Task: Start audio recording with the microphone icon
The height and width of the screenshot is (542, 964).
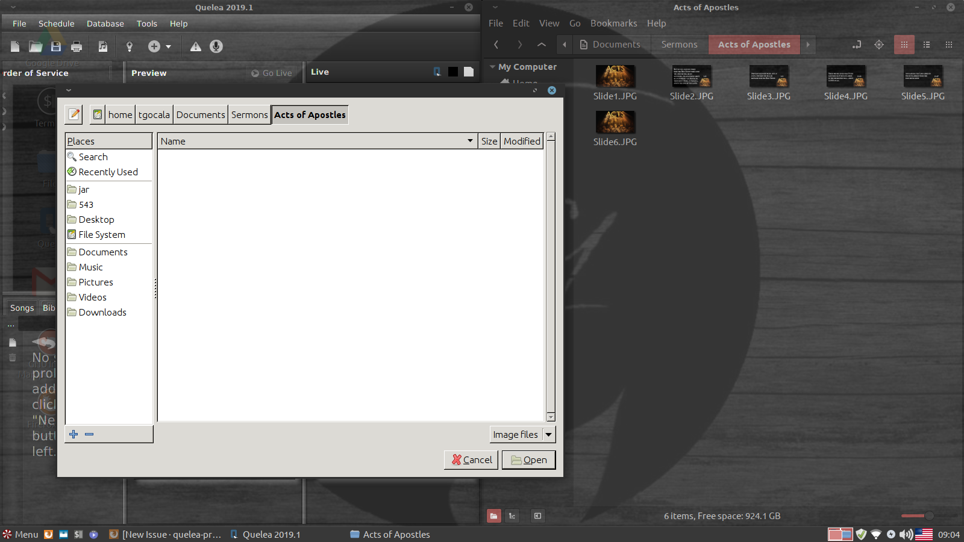Action: click(x=216, y=46)
